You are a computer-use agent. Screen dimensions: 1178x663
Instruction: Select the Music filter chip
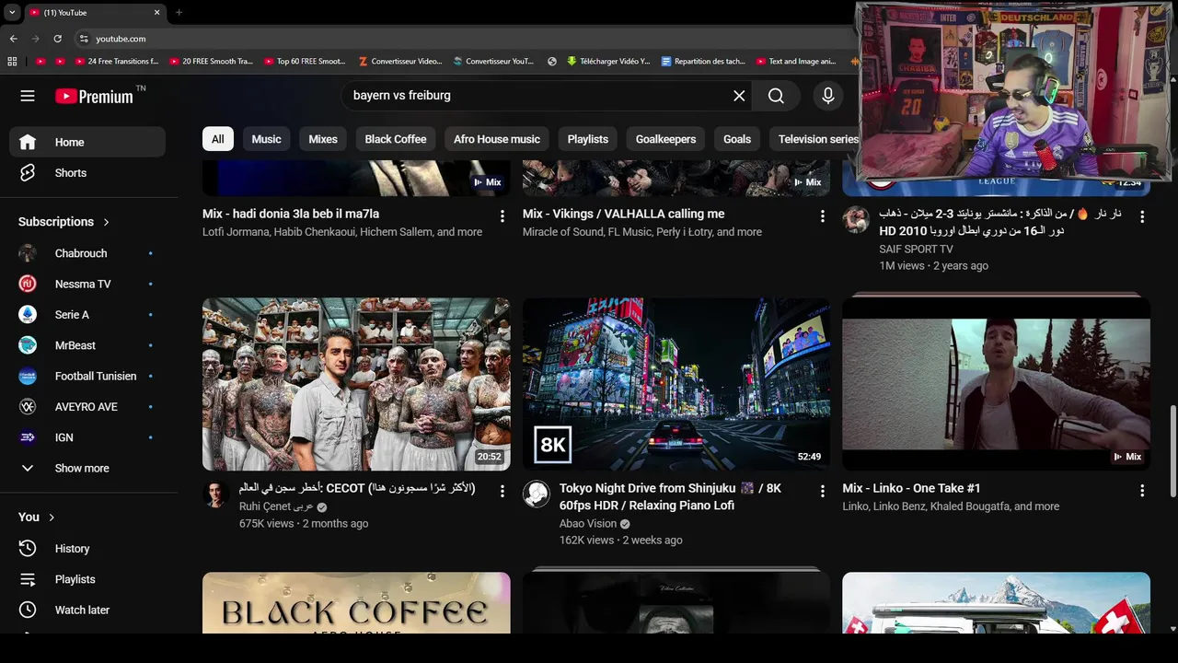266,139
